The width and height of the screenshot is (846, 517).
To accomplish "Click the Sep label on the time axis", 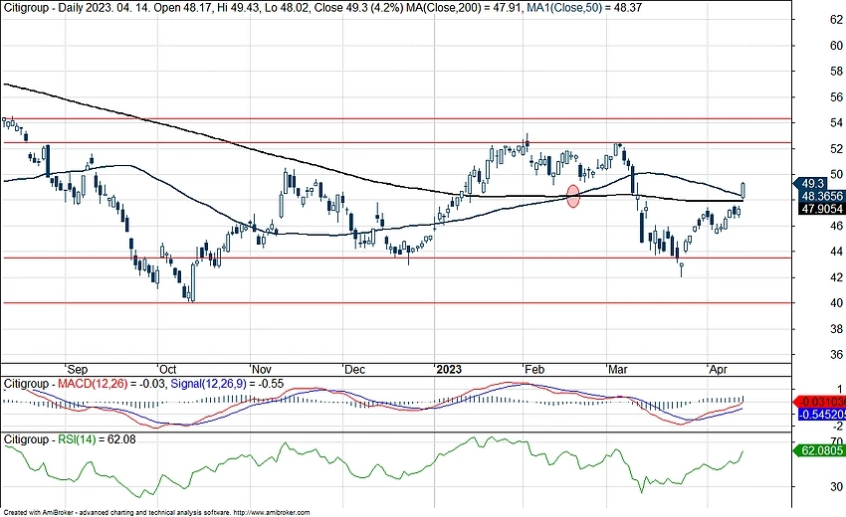I will point(78,369).
